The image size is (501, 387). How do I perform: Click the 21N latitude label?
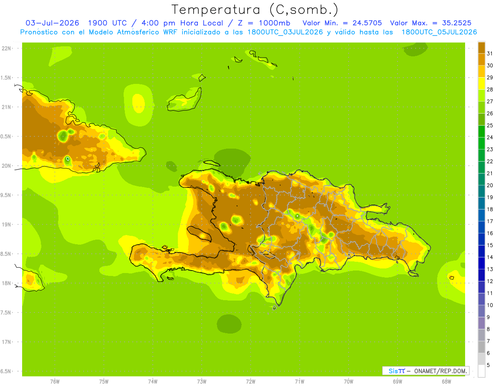click(6, 107)
